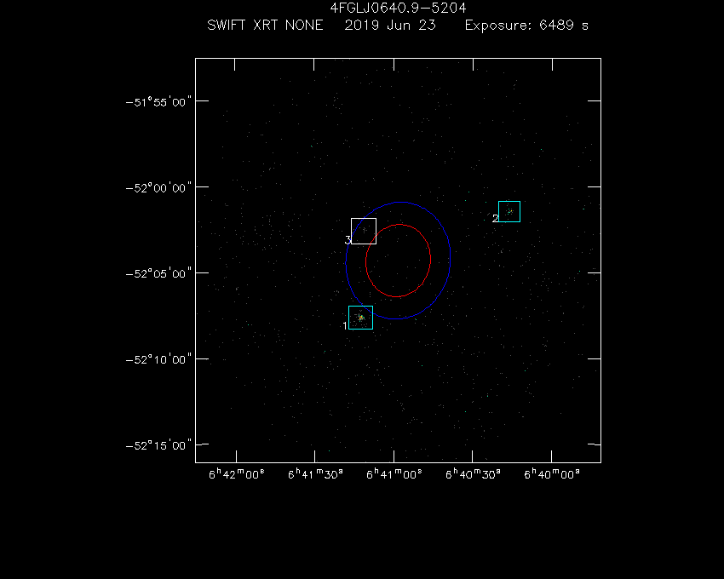Click declination label -52°05'00"
Viewport: 724px width, 579px height.
(x=158, y=273)
